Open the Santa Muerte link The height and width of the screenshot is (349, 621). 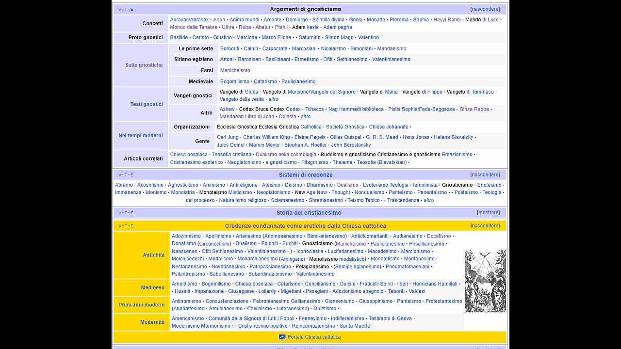355,326
